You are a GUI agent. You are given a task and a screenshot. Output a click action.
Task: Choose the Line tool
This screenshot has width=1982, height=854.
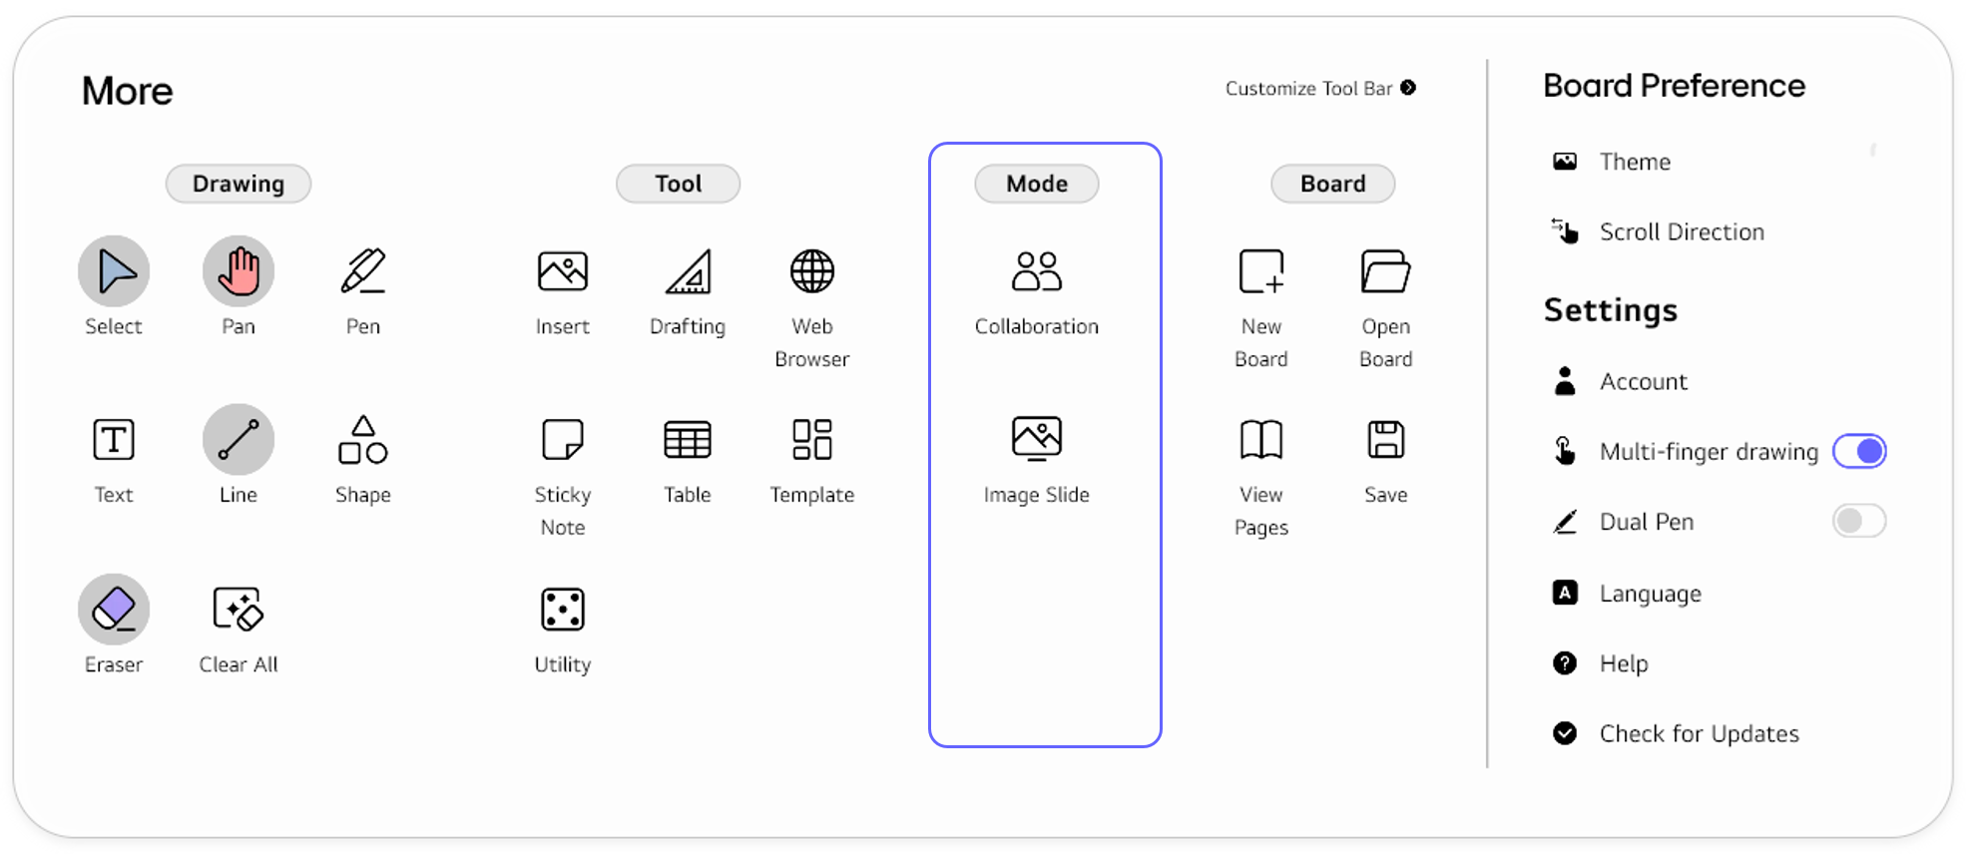[x=239, y=440]
